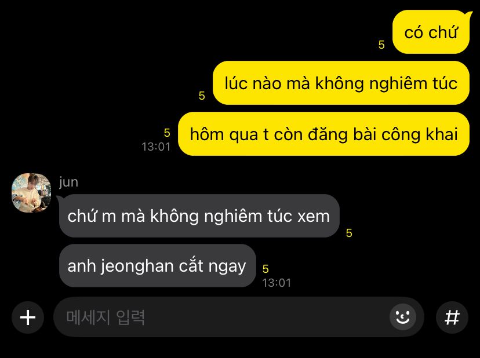Tap the sender name jun
Viewport: 480px width, 358px height.
[68, 182]
